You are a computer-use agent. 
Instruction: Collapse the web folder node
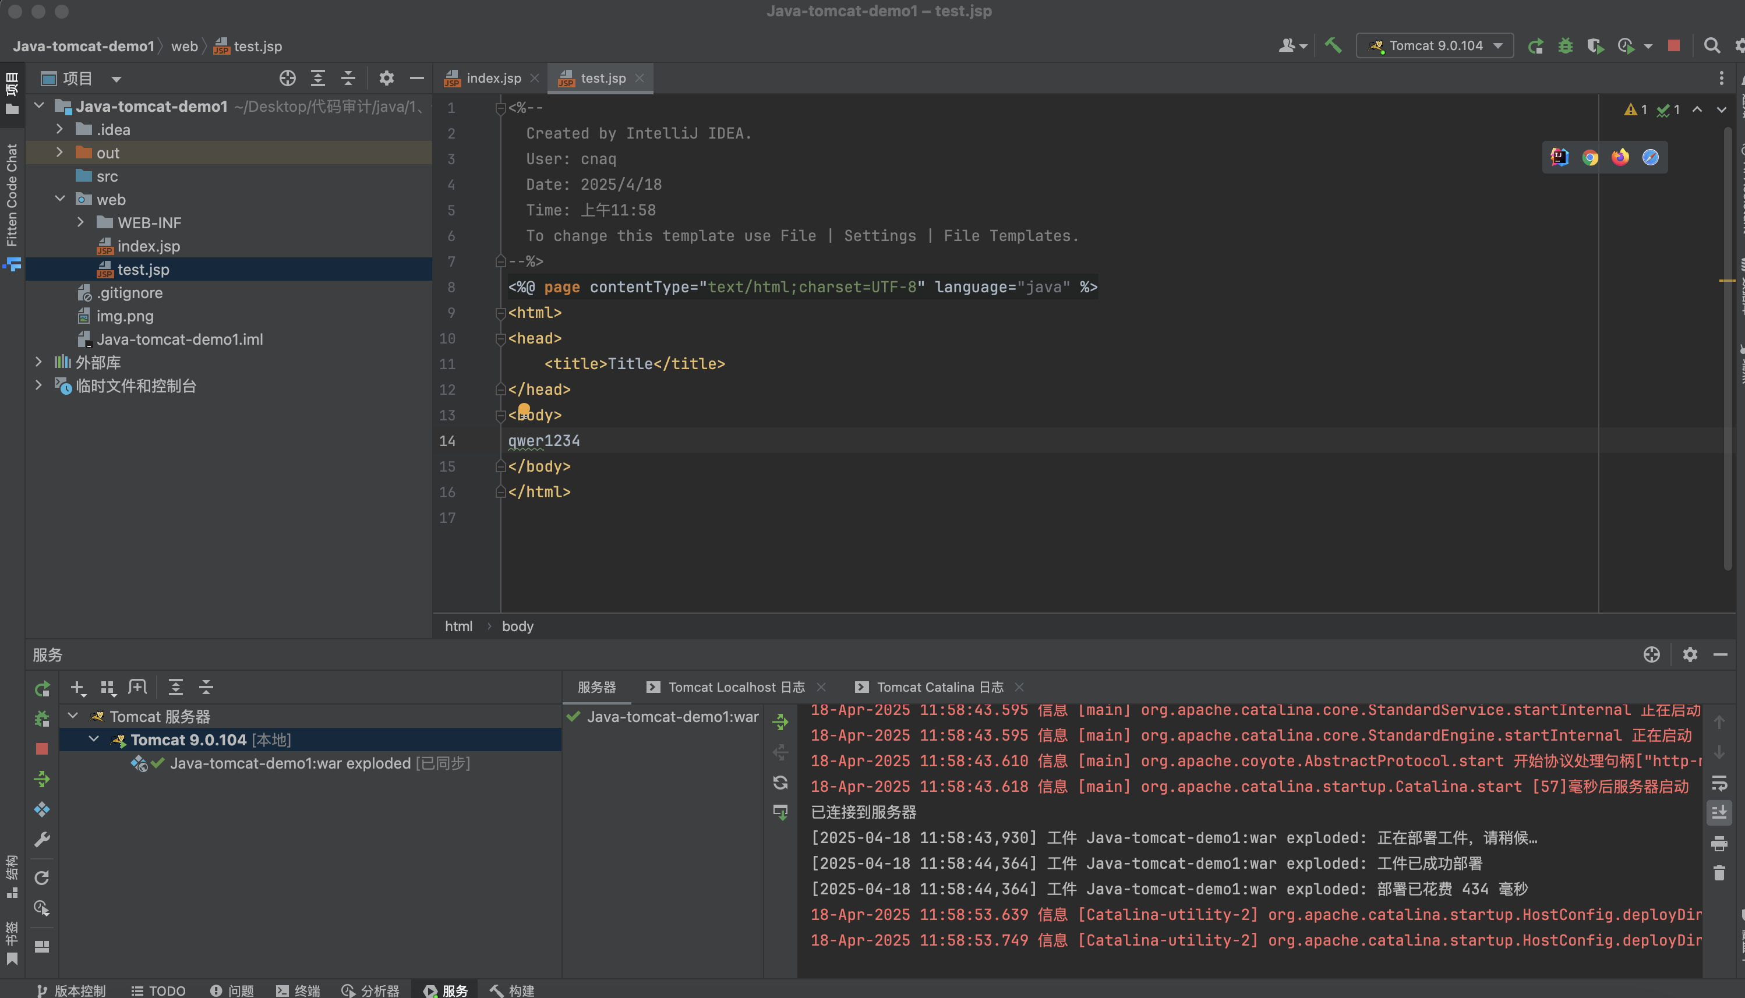coord(59,199)
